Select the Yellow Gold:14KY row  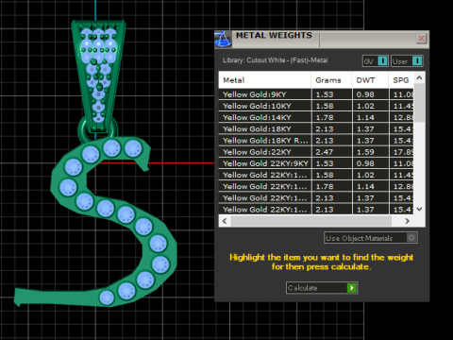[316, 117]
